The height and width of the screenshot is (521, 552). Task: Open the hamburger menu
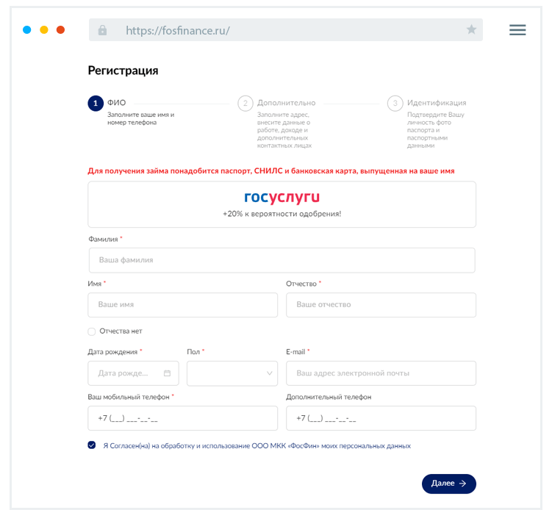[x=517, y=30]
